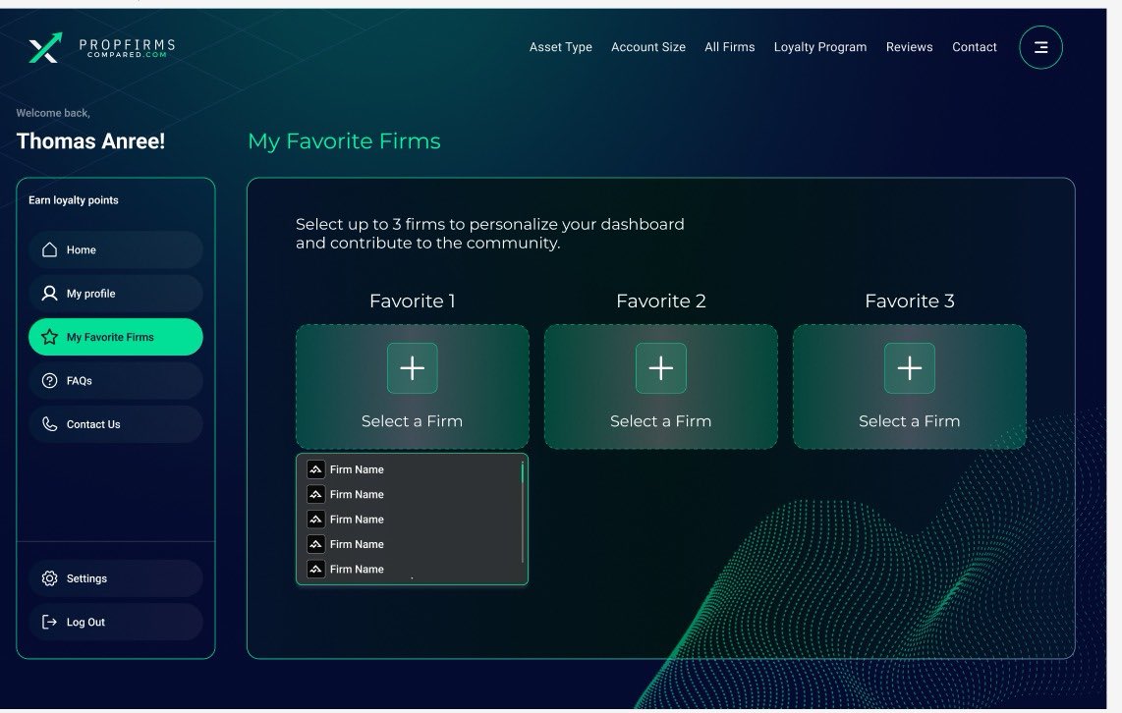Open Contact Us in the sidebar
1122x713 pixels.
point(116,424)
